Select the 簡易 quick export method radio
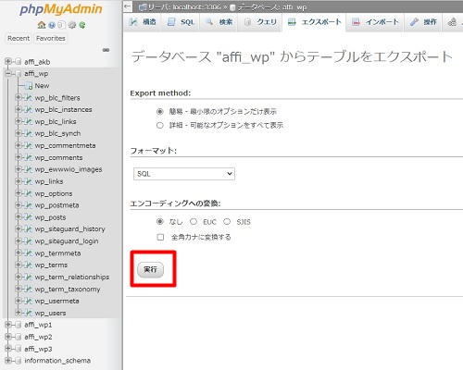463x370 pixels. click(x=160, y=111)
